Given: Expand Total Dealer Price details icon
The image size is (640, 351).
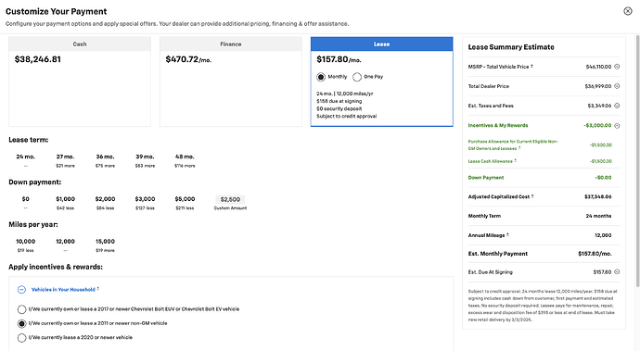Looking at the screenshot, I should (x=617, y=86).
